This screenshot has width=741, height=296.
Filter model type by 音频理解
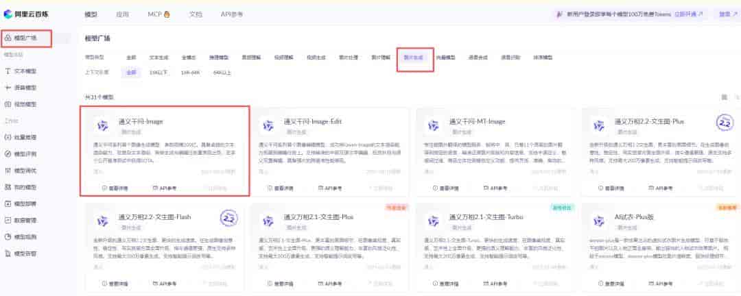tap(251, 57)
